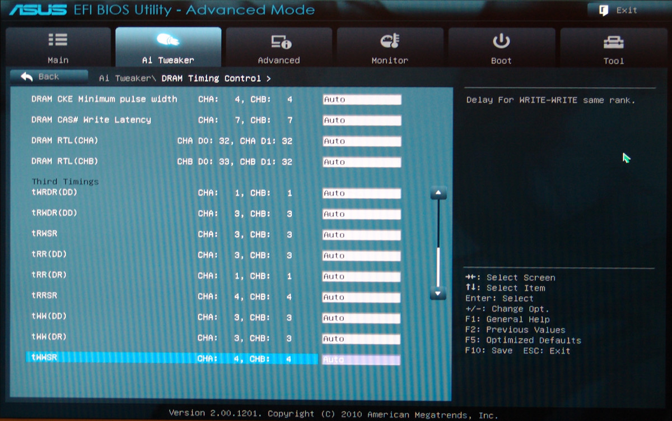Screen dimensions: 672x421
Task: Click the Tool tab icon
Action: click(x=614, y=42)
